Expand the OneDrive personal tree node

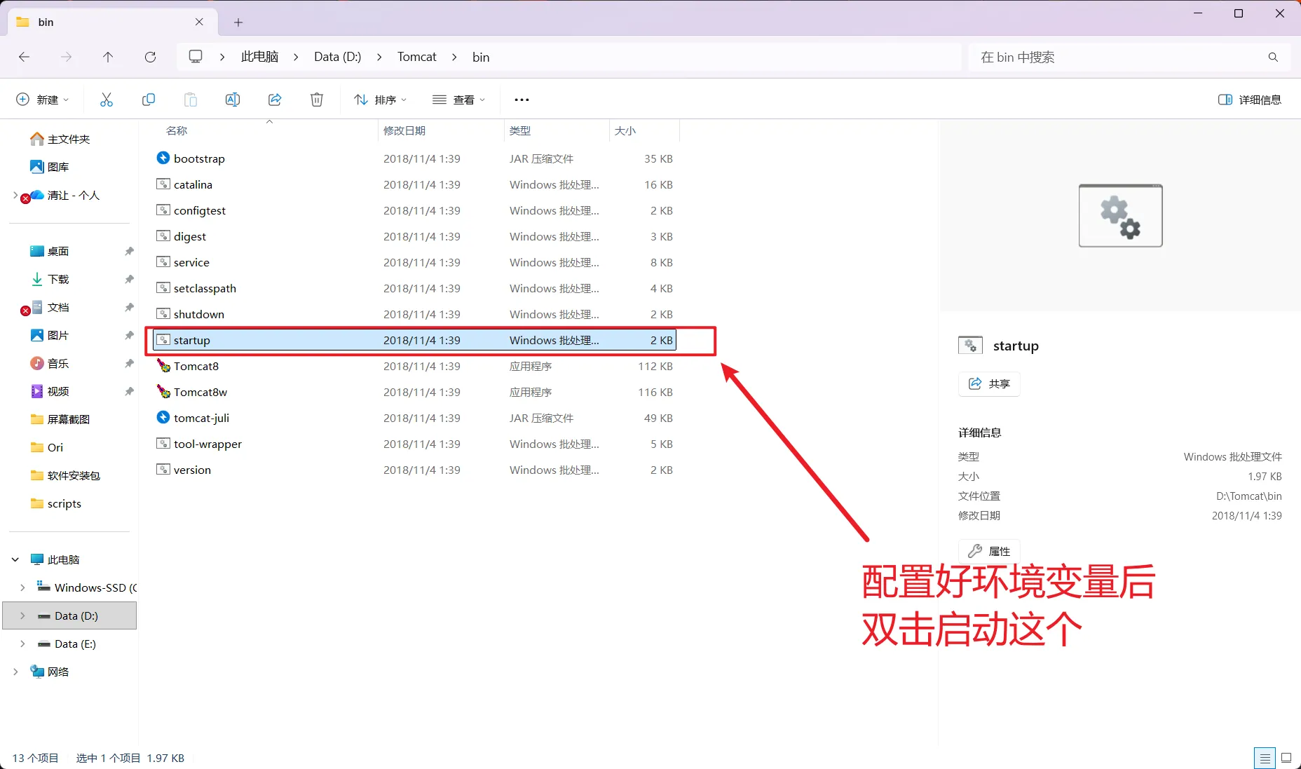(15, 195)
